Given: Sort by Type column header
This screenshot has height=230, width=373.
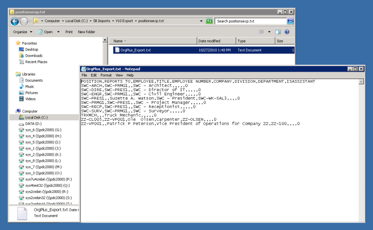Looking at the screenshot, I should tap(255, 41).
